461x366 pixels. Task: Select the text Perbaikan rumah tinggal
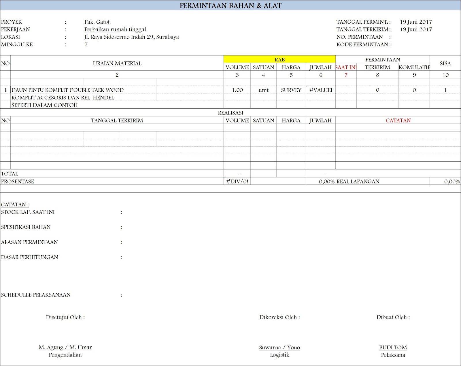115,29
